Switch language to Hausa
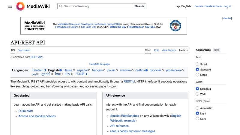The width and height of the screenshot is (240, 135). tap(68, 70)
